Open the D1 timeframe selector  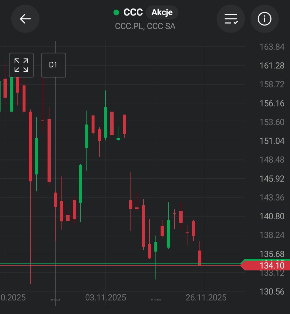tap(53, 65)
